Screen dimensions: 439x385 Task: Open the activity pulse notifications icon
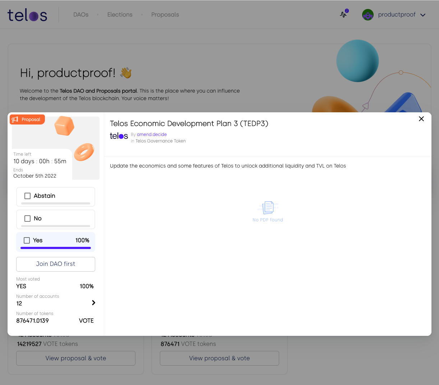point(343,14)
